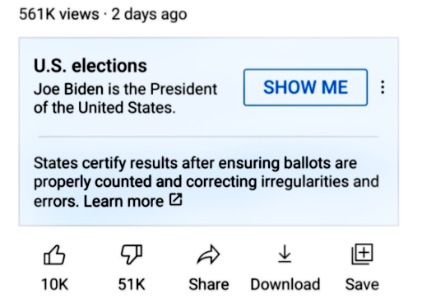Click the Download label
This screenshot has height=308, width=422.
285,284
